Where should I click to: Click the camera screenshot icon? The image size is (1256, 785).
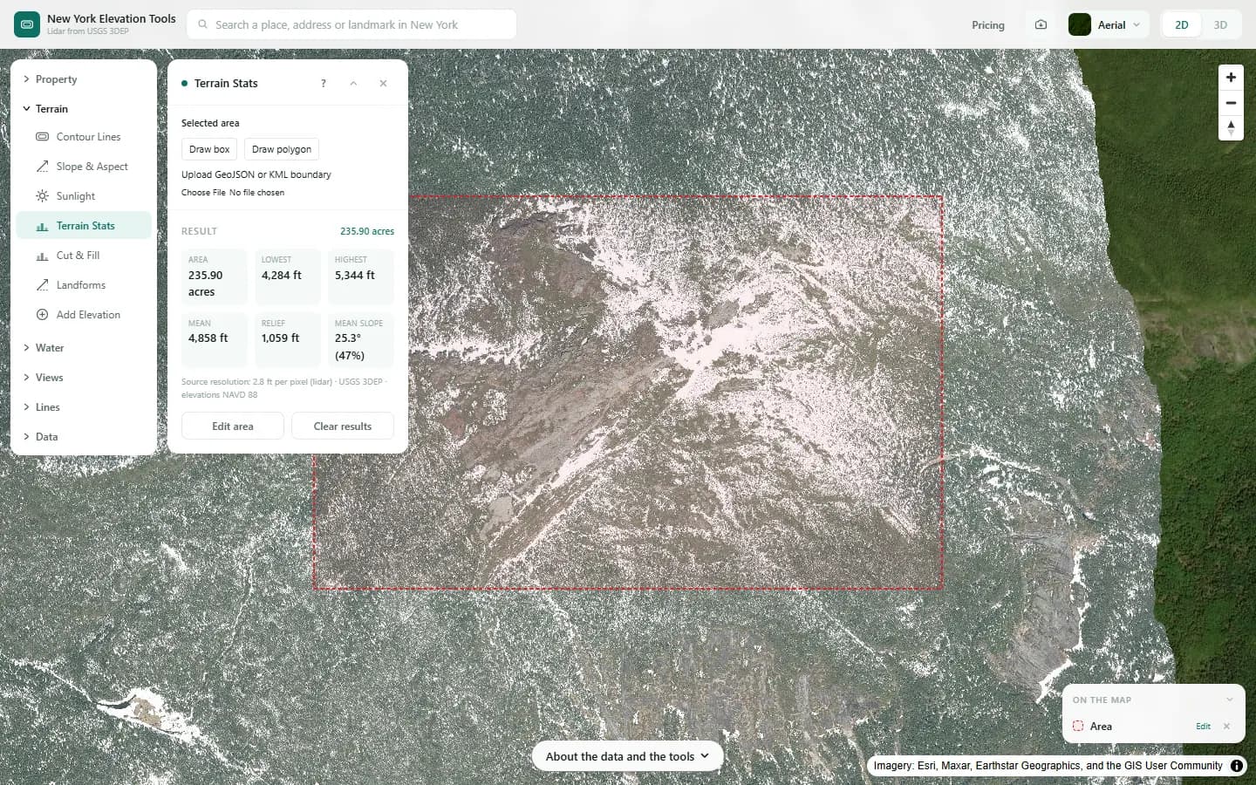1041,24
